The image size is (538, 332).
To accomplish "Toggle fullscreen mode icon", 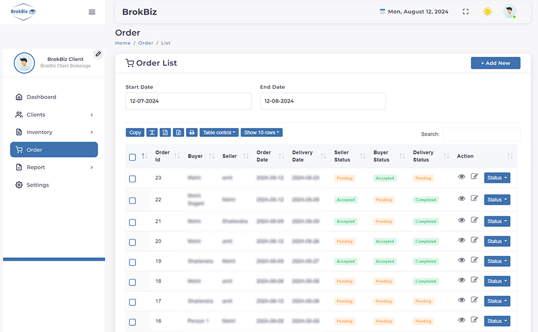I will [x=465, y=11].
